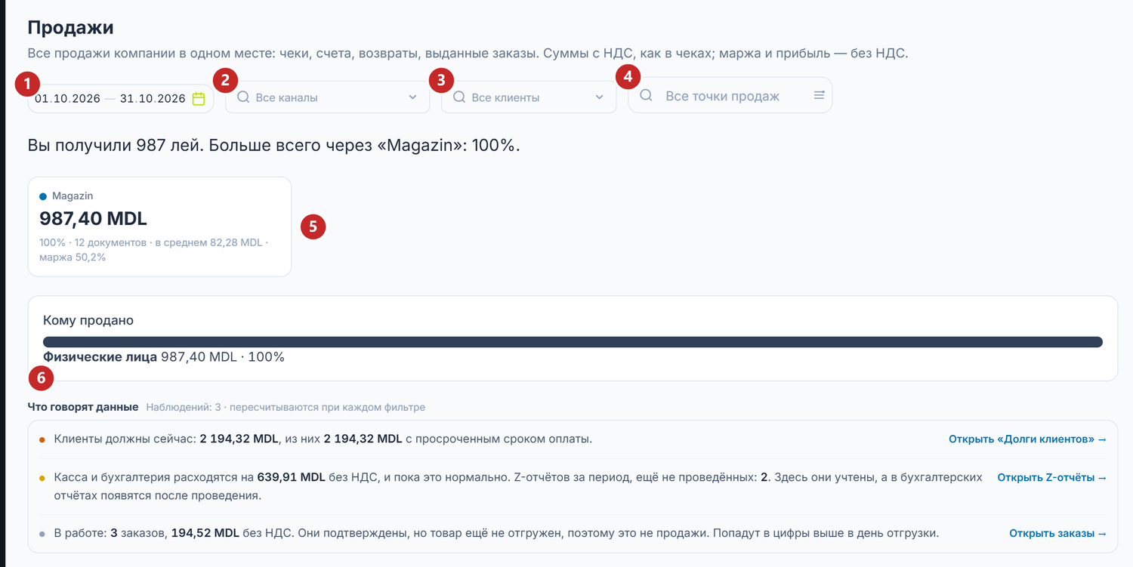Expand the «Все каналы» dropdown
Viewport: 1133px width, 567px height.
point(412,97)
